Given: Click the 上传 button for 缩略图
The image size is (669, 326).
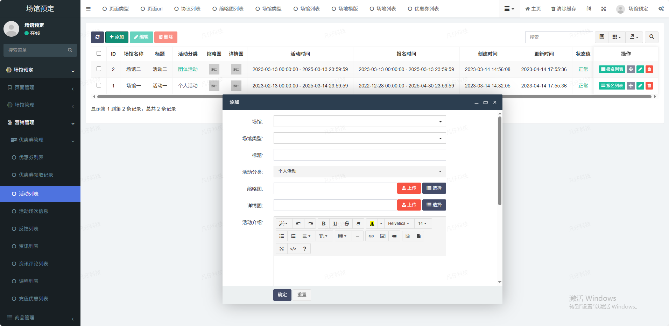Looking at the screenshot, I should (x=409, y=188).
